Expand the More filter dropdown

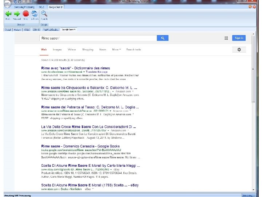(x=116, y=50)
